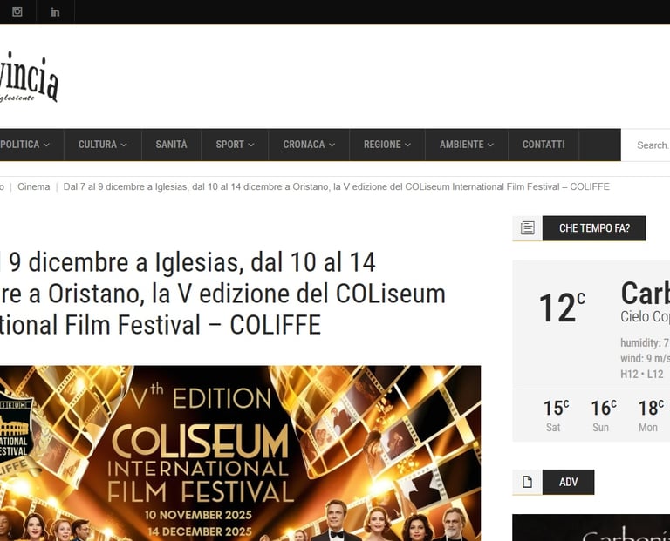The image size is (670, 541).
Task: Click the newspaper icon beside Che Tempo Fa
Action: click(x=527, y=228)
